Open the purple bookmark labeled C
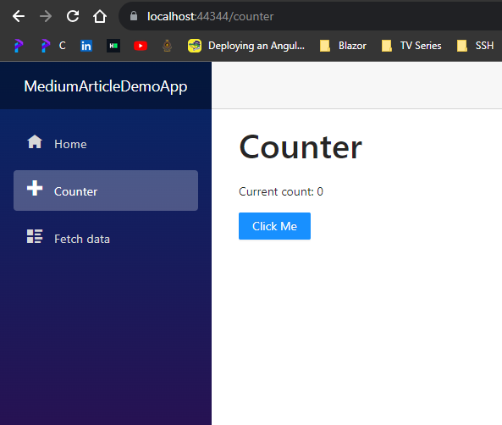Screen dimensions: 502x425 coord(53,46)
